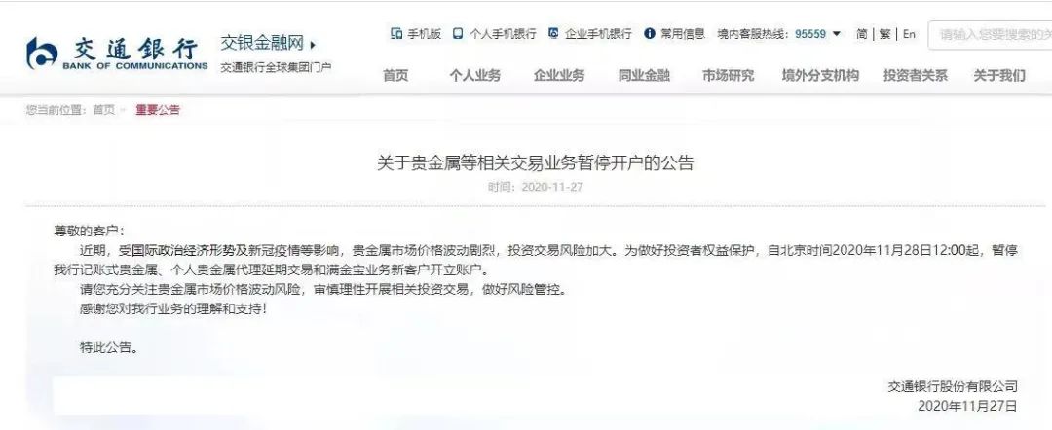The height and width of the screenshot is (430, 1052).
Task: Go to 投资者关系 section
Action: tap(915, 76)
